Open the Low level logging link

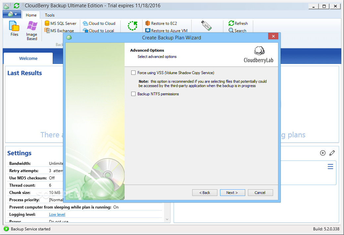(x=57, y=214)
